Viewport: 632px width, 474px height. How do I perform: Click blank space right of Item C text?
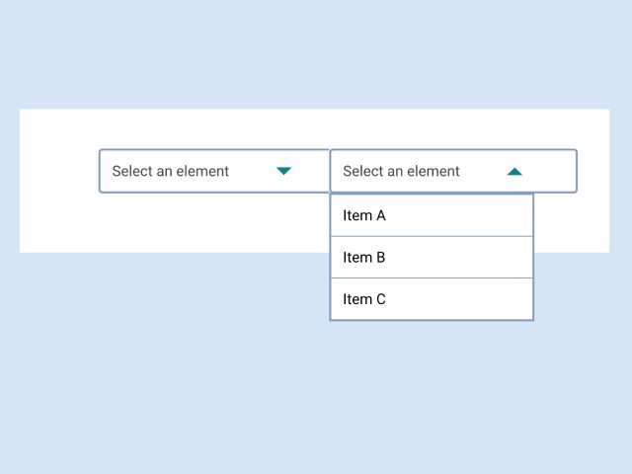[464, 299]
